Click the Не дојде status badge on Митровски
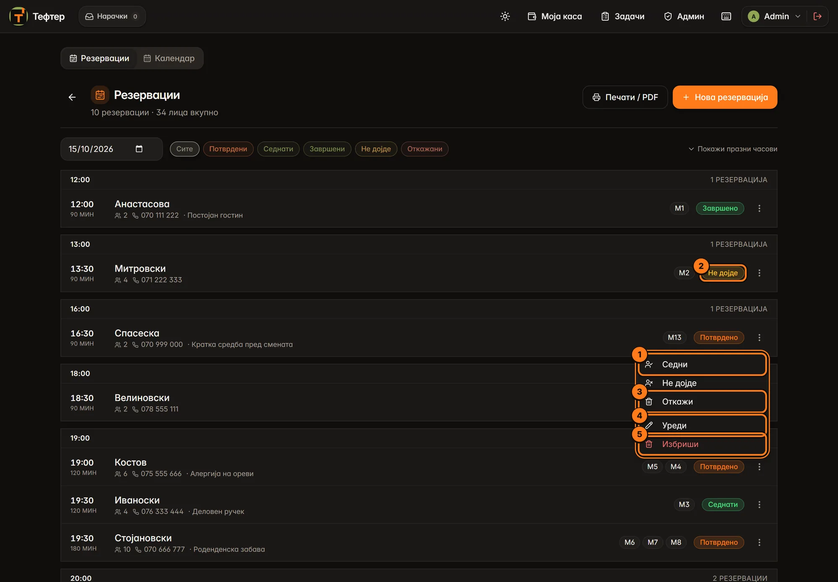Screen dimensions: 838x582 [723, 273]
